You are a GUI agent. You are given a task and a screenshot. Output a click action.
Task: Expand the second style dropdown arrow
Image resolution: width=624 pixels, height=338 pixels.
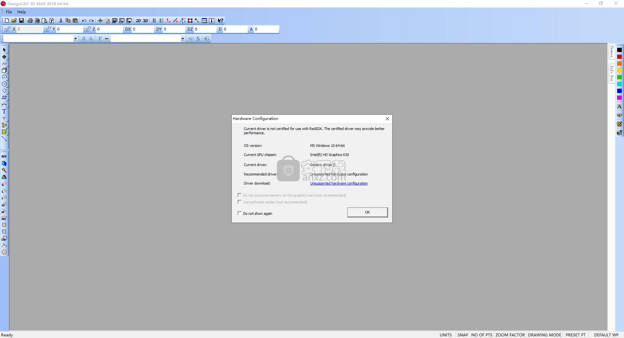(x=183, y=39)
